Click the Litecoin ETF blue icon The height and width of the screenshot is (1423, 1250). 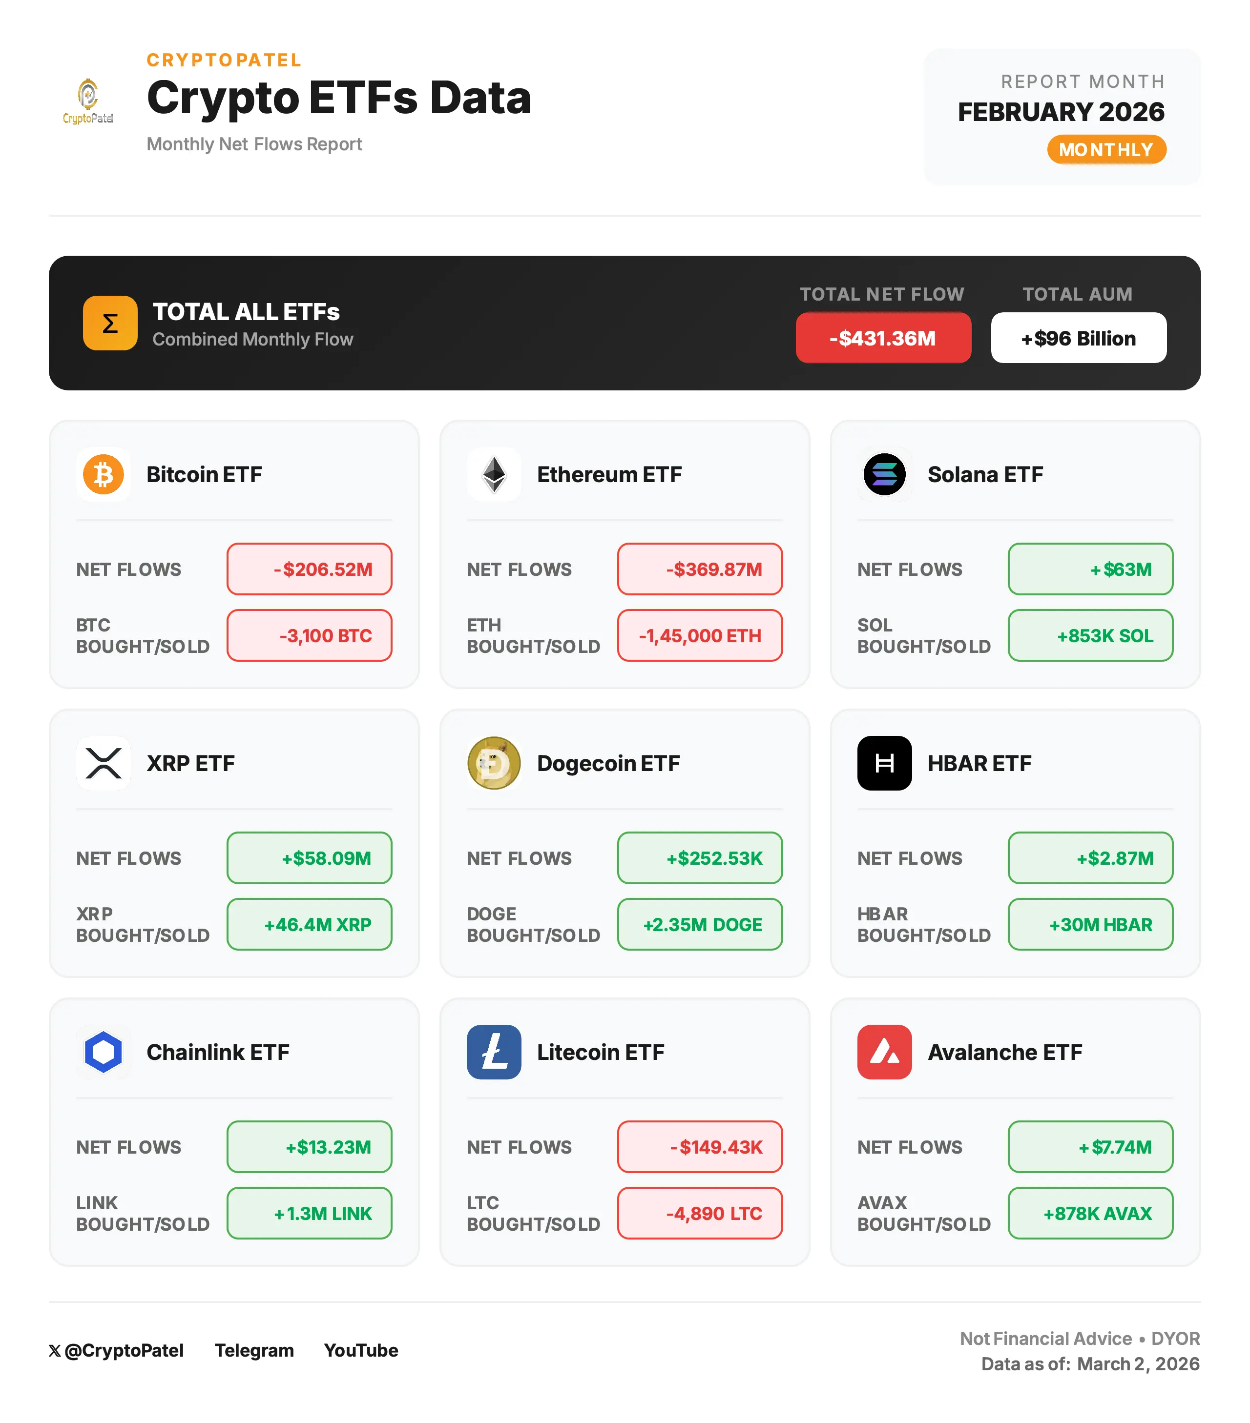(494, 1052)
